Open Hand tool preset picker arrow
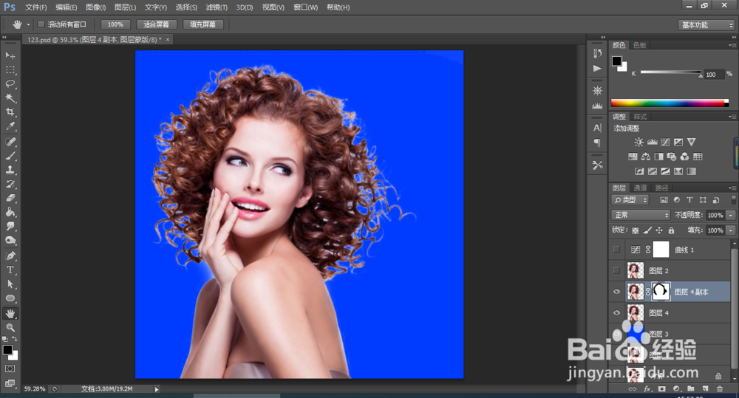This screenshot has height=398, width=739. pyautogui.click(x=28, y=24)
